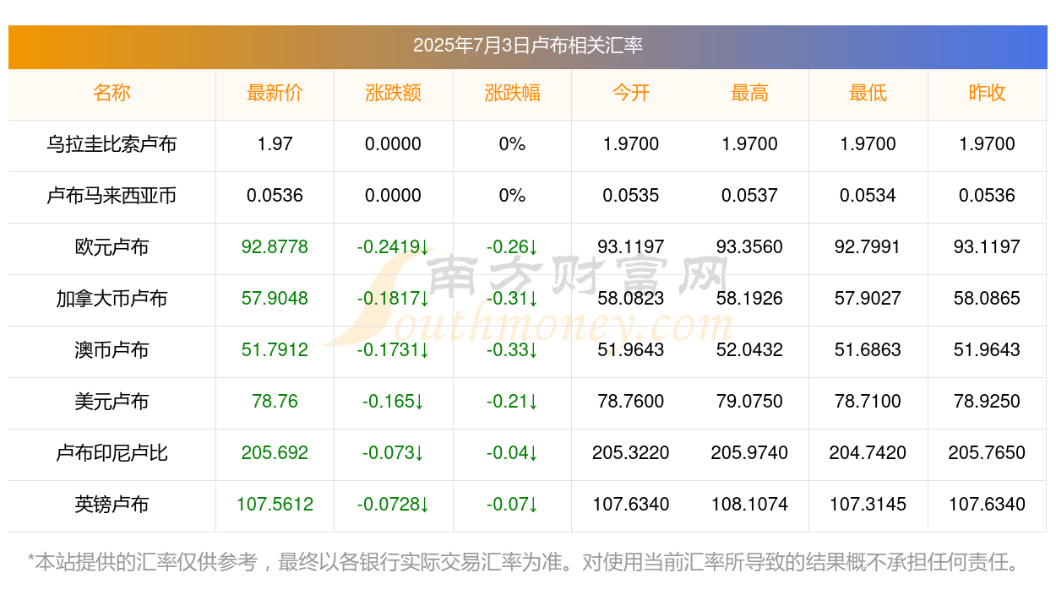1056x589 pixels.
Task: Select low value 51.6863 for 澳币卢布
Action: (868, 350)
